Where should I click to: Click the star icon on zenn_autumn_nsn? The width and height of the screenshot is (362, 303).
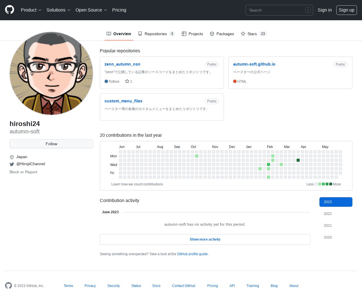tap(127, 81)
